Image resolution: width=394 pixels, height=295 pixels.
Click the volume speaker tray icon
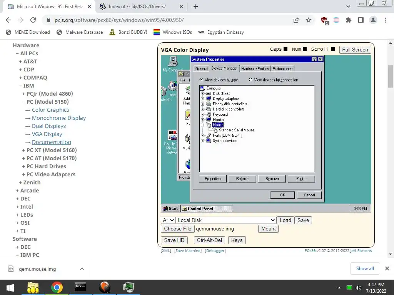click(x=359, y=288)
